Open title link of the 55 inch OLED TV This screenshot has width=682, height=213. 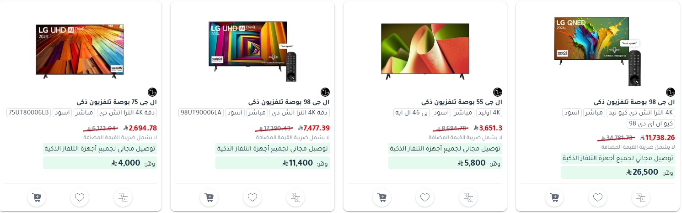click(x=462, y=102)
